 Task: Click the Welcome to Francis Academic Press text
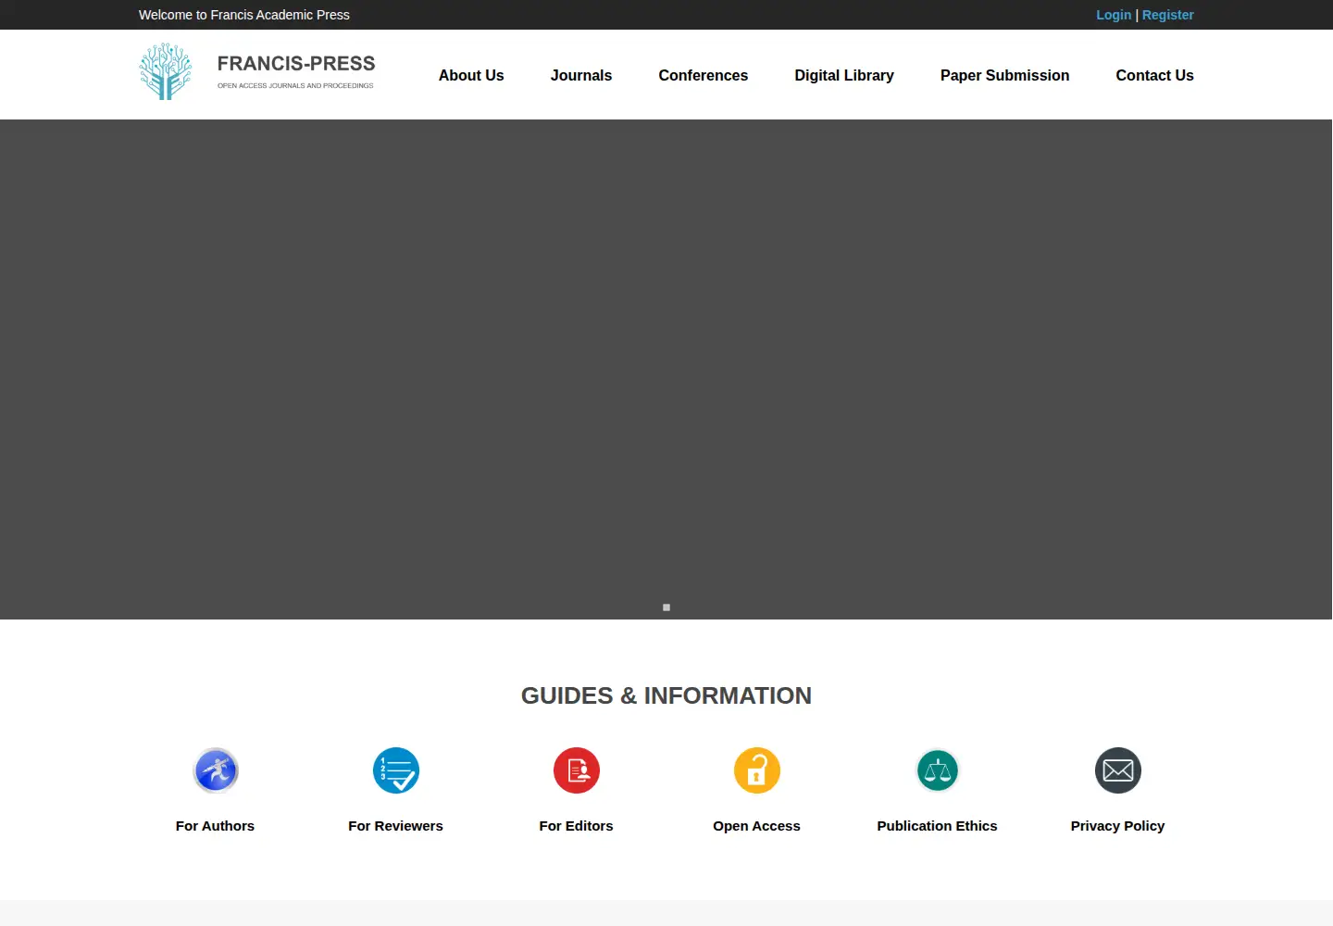pos(244,15)
